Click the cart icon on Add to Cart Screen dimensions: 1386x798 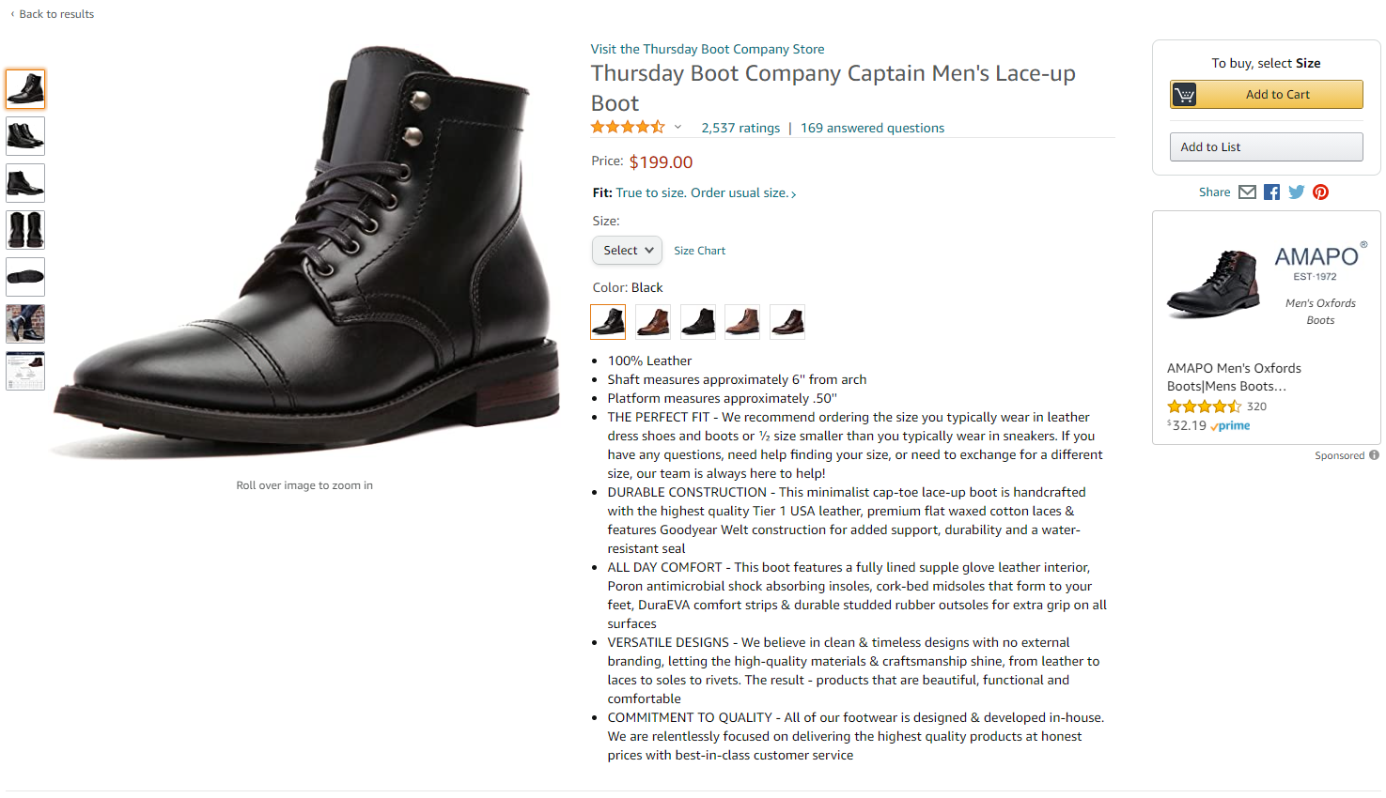tap(1185, 95)
